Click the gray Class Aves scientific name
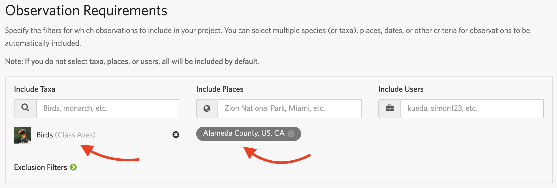This screenshot has height=188, width=557. click(75, 135)
